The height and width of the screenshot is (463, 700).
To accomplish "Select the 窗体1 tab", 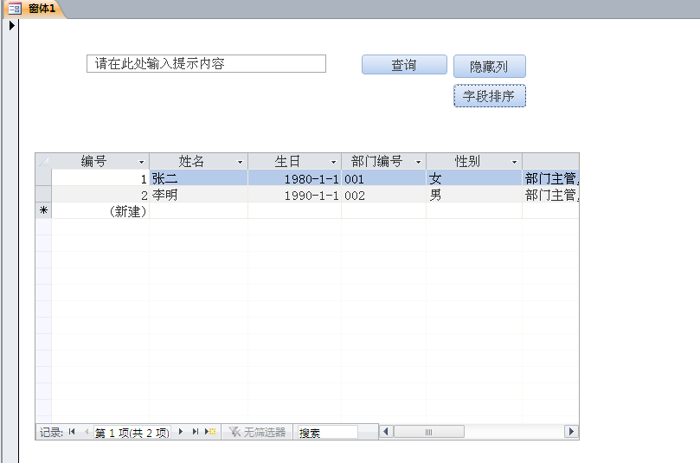I will [34, 9].
